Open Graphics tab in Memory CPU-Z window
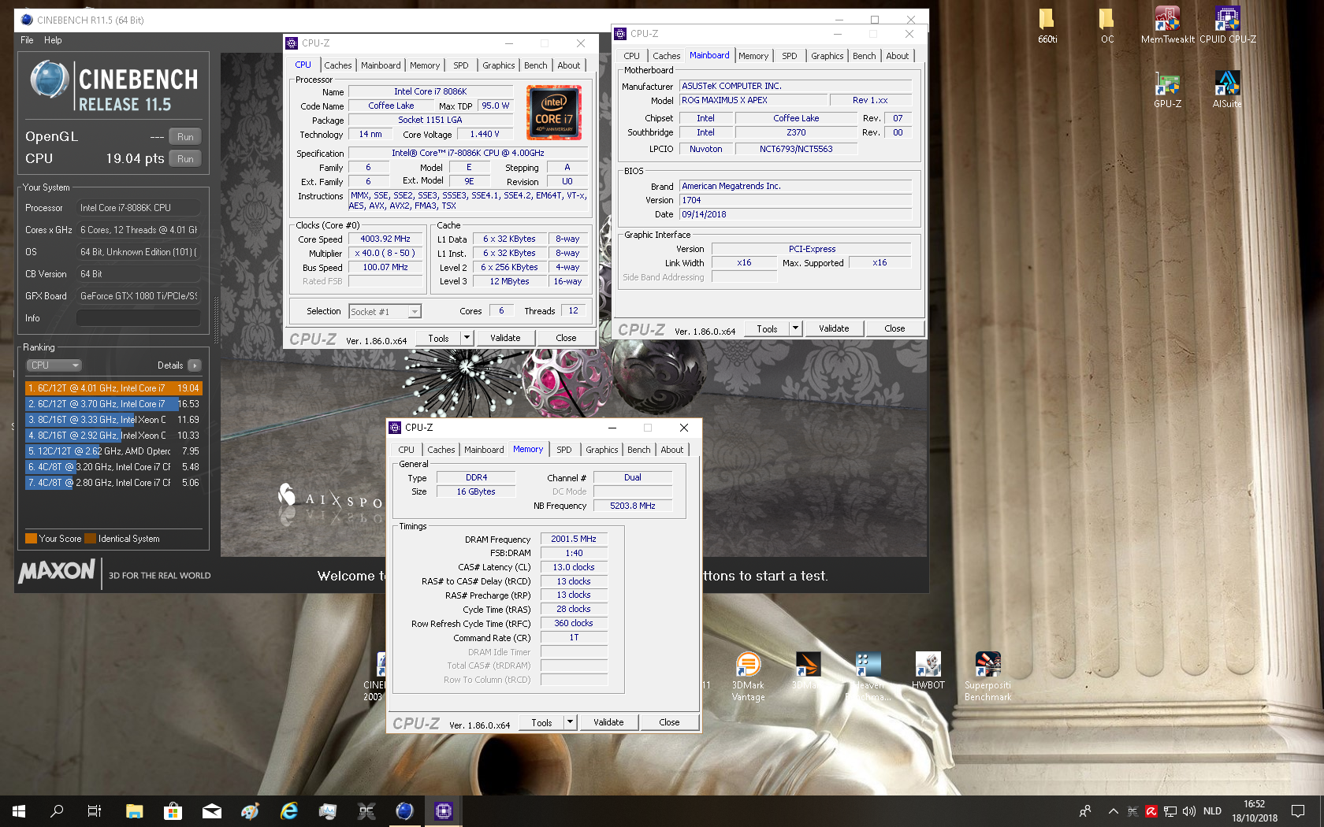Image resolution: width=1324 pixels, height=827 pixels. tap(601, 450)
